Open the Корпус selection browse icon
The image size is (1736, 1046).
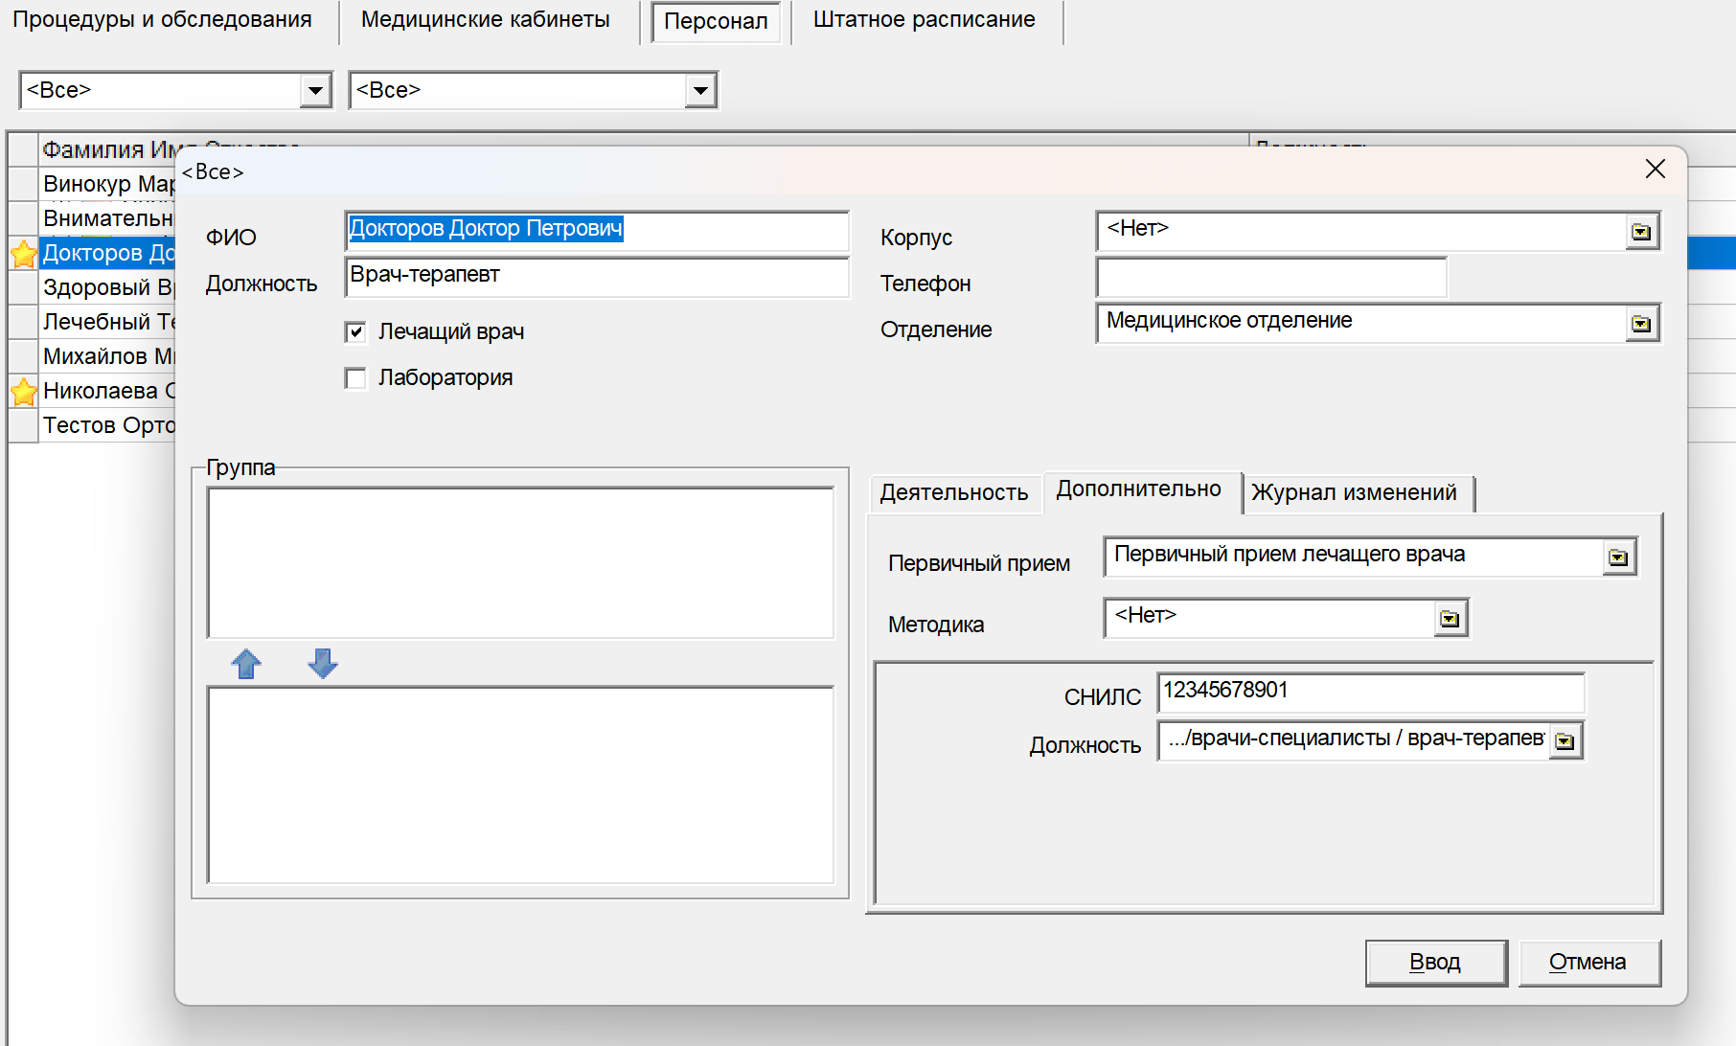(x=1641, y=232)
